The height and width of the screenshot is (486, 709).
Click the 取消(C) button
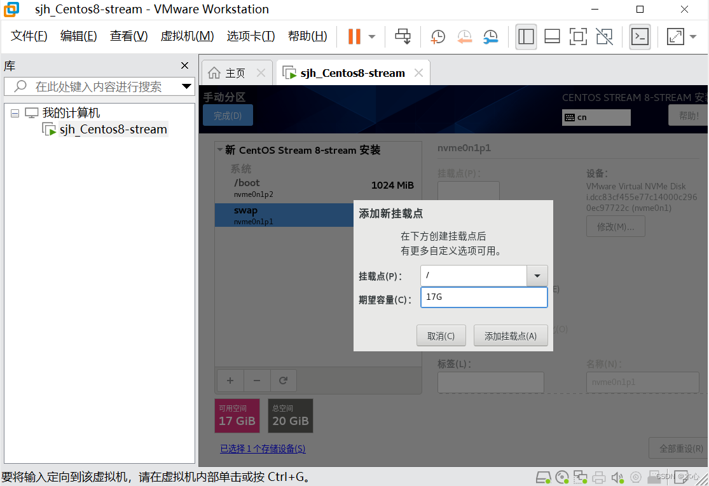tap(441, 336)
